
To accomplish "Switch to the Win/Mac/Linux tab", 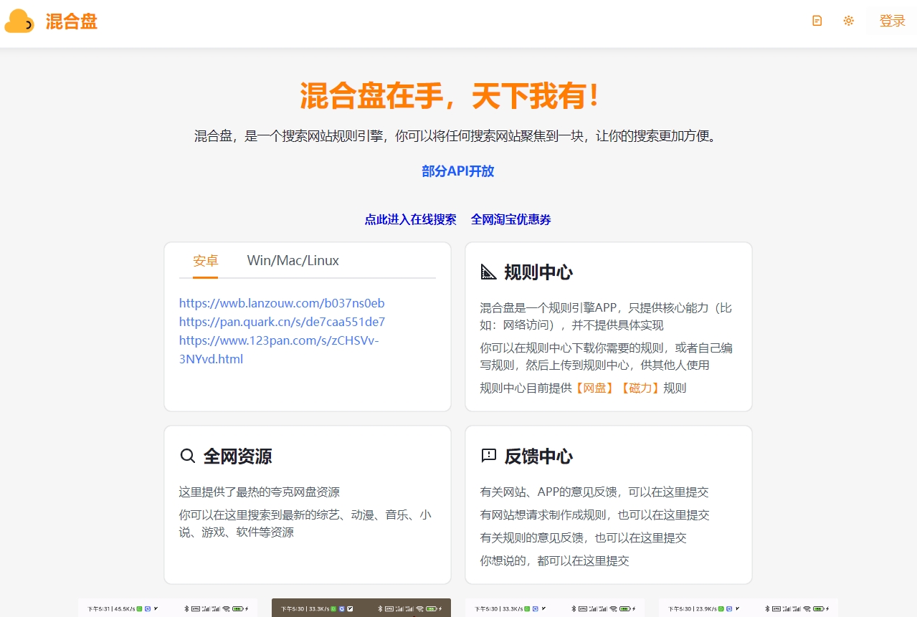I will click(x=293, y=261).
